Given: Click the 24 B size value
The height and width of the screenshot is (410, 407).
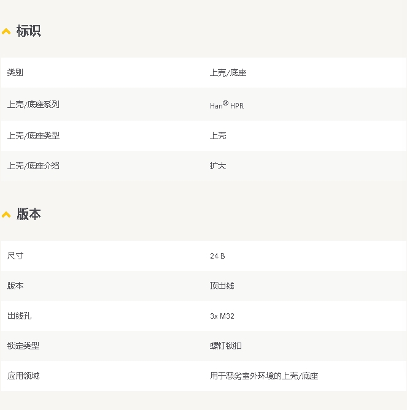Looking at the screenshot, I should click(x=217, y=256).
